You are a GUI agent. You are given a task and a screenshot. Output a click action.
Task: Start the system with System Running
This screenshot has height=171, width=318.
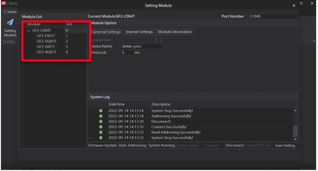(161, 145)
